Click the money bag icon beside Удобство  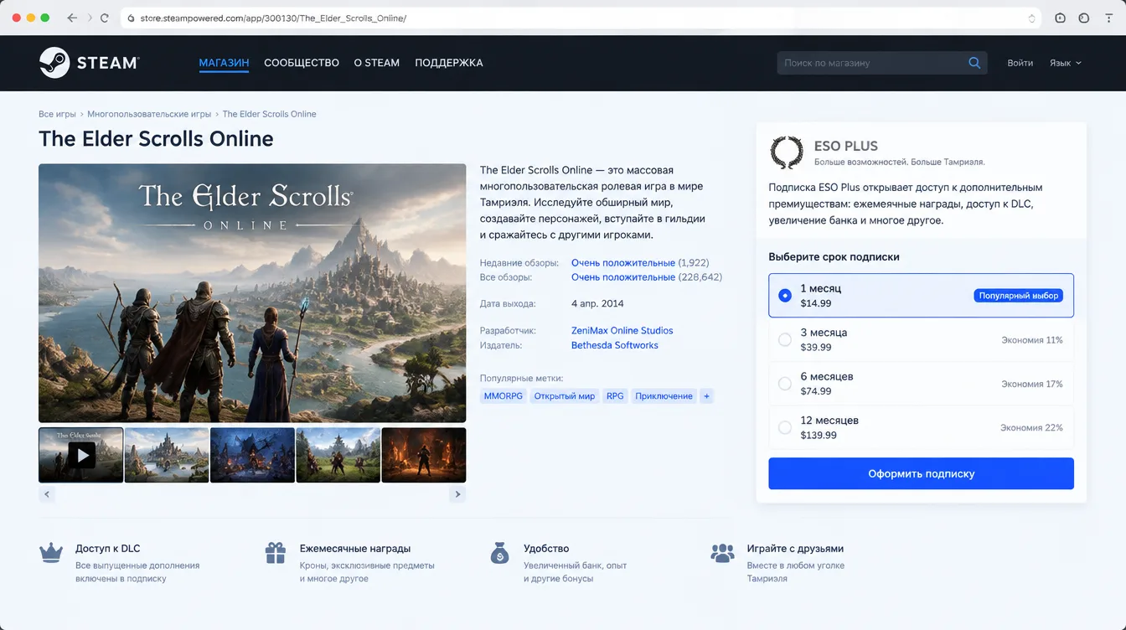[500, 553]
